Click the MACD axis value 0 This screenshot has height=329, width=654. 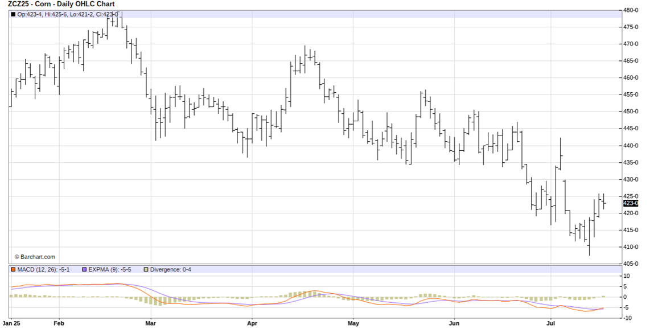(626, 297)
